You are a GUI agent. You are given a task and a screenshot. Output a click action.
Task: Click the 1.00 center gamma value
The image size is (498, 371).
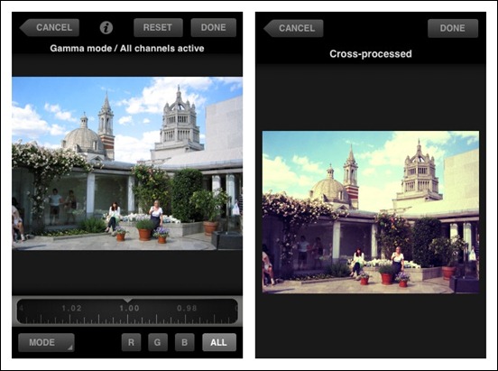pos(129,308)
